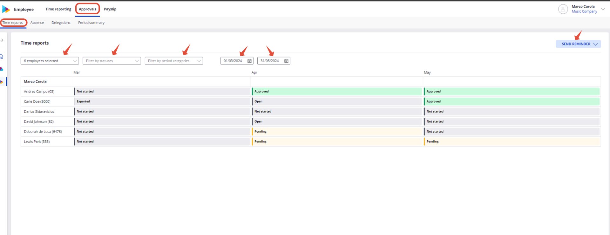
Task: Click the Music Company link
Action: tap(584, 11)
